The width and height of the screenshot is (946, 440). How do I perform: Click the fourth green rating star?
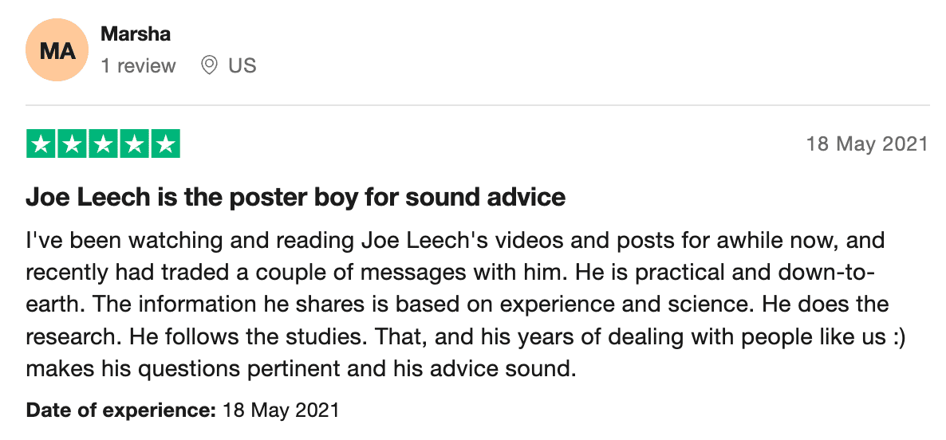(x=135, y=144)
